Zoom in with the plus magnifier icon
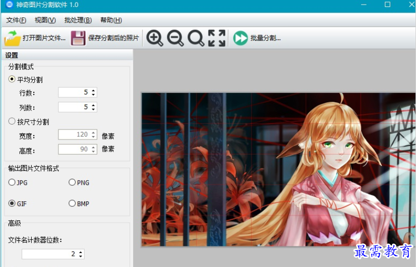The width and height of the screenshot is (416, 267). click(x=155, y=38)
